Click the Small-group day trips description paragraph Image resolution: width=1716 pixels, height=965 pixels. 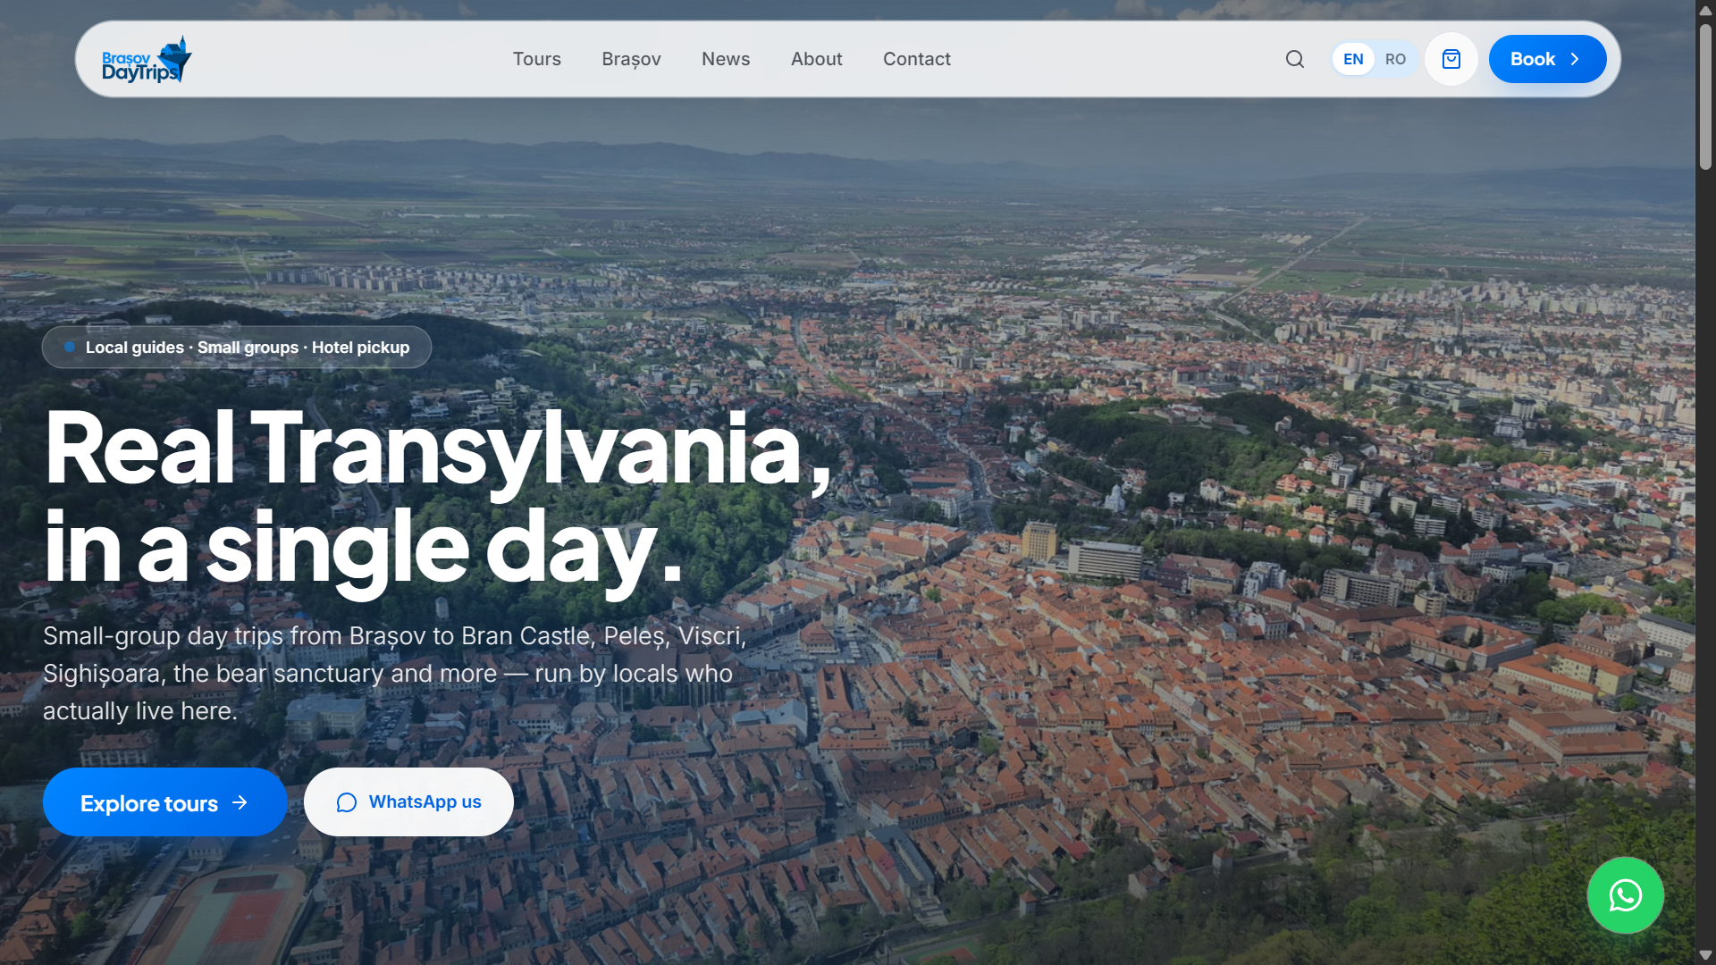point(394,674)
